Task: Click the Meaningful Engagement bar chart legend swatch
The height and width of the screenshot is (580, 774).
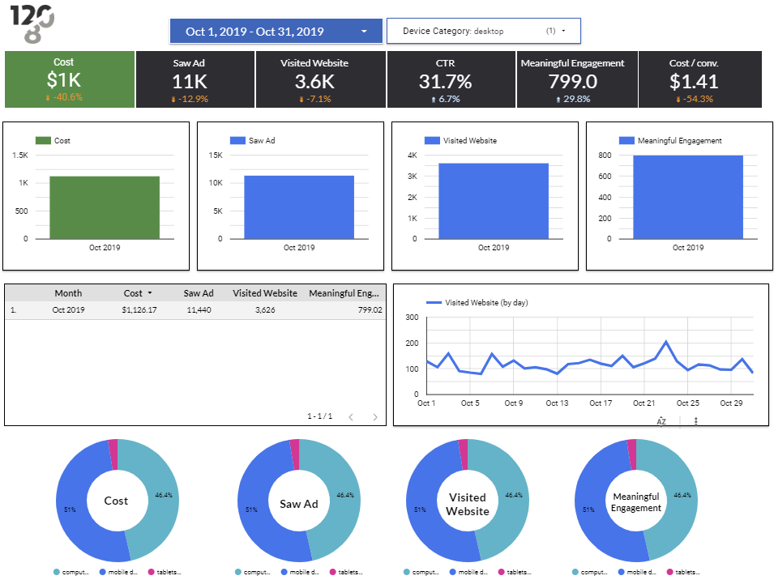Action: tap(626, 141)
